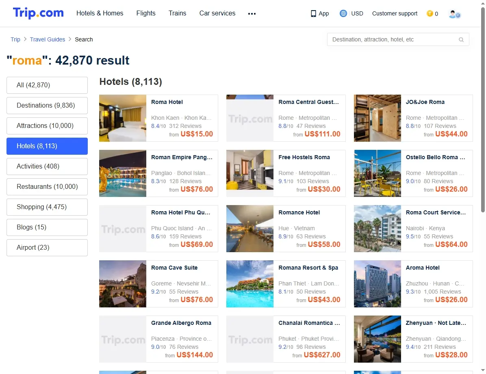This screenshot has height=374, width=486.
Task: Open Romana Resort & Spa photo
Action: click(x=250, y=284)
